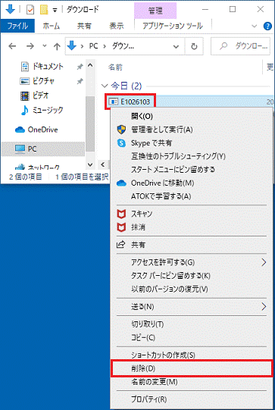This screenshot has width=275, height=410.
Task: Open the ファイル tab
Action: coord(17,27)
